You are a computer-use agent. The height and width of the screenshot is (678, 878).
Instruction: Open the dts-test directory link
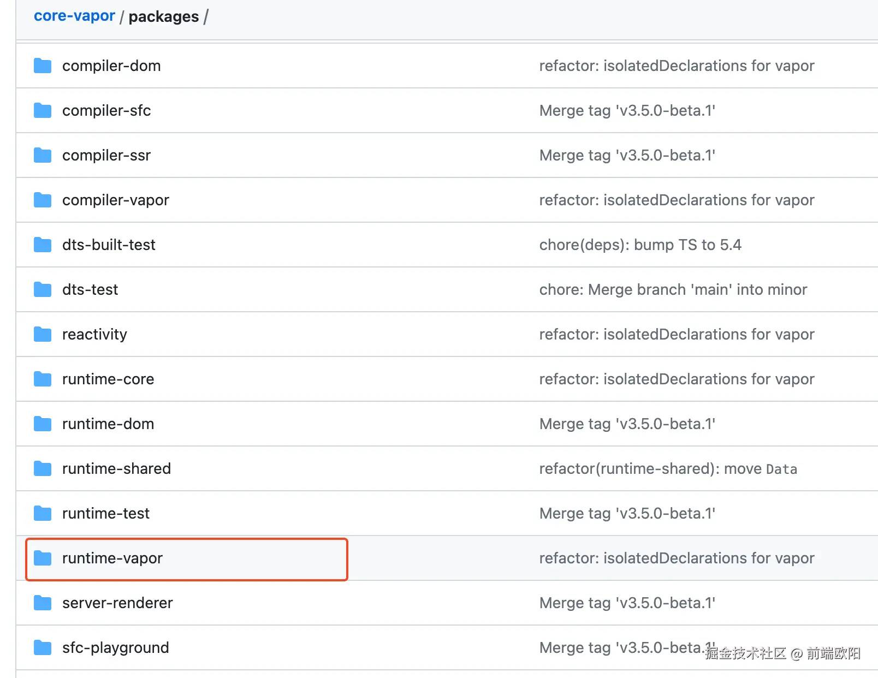(x=90, y=290)
